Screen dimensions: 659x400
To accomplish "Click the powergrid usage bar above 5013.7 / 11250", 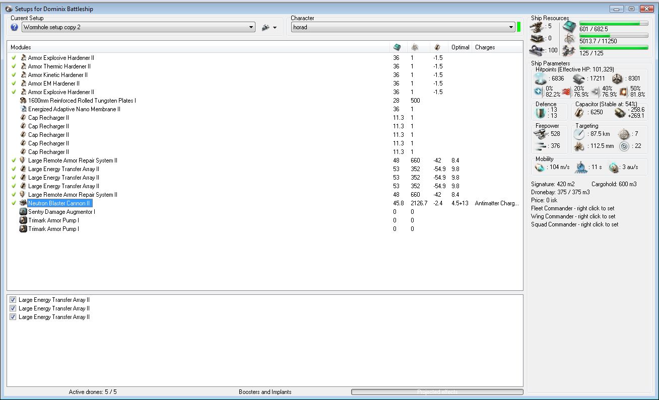I will pyautogui.click(x=614, y=35).
